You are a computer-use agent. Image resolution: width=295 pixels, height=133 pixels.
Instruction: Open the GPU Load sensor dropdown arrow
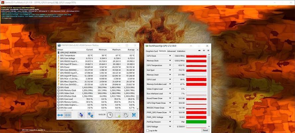tap(170, 79)
